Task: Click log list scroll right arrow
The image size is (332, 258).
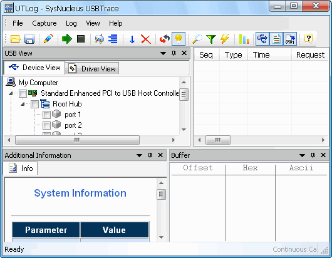Action: coord(323,140)
